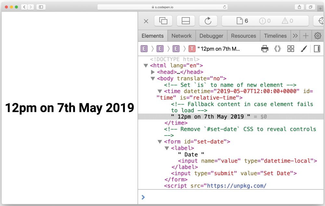The height and width of the screenshot is (206, 325).
Task: Collapse the html element node
Action: coord(146,66)
